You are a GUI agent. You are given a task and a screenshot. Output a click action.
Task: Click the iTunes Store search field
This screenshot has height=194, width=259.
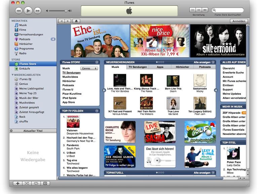(228, 10)
